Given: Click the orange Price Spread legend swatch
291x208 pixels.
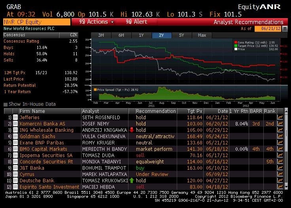Looking at the screenshot, I should coord(95,90).
